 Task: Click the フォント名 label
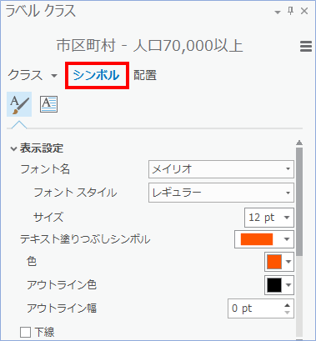point(45,169)
